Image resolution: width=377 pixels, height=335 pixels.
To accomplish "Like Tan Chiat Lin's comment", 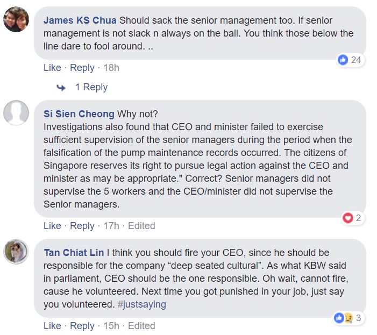I will click(52, 326).
